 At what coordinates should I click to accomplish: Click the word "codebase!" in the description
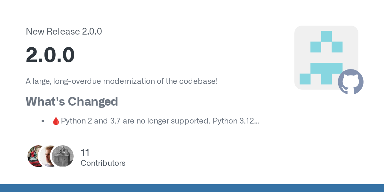pyautogui.click(x=198, y=81)
